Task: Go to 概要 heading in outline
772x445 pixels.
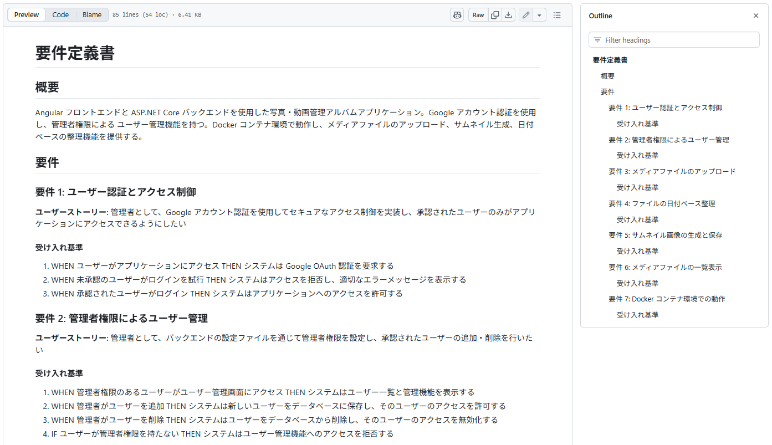Action: 607,76
